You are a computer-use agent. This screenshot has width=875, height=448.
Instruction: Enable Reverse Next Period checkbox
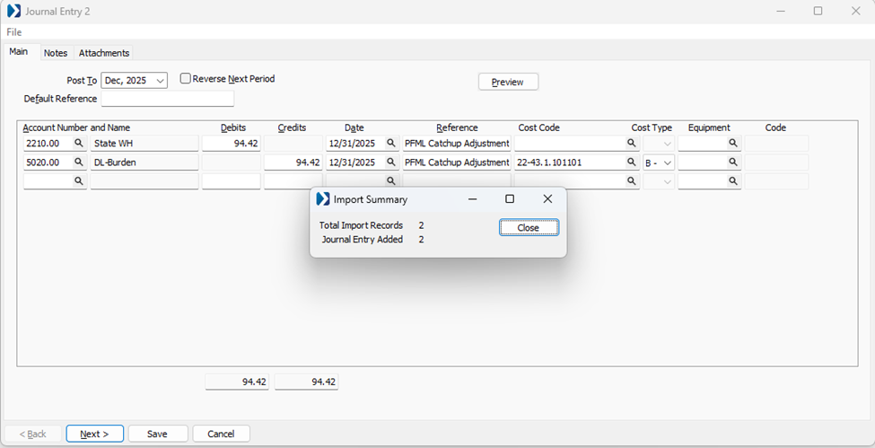[x=186, y=79]
